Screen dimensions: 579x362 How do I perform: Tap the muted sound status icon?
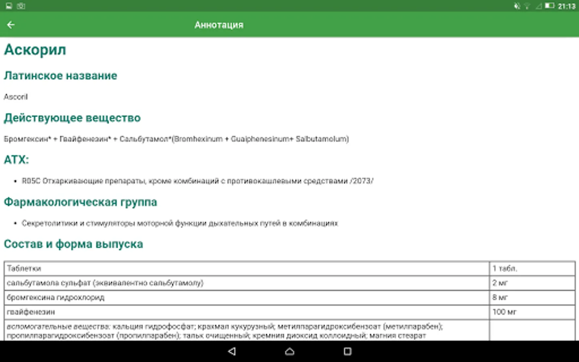(x=517, y=6)
